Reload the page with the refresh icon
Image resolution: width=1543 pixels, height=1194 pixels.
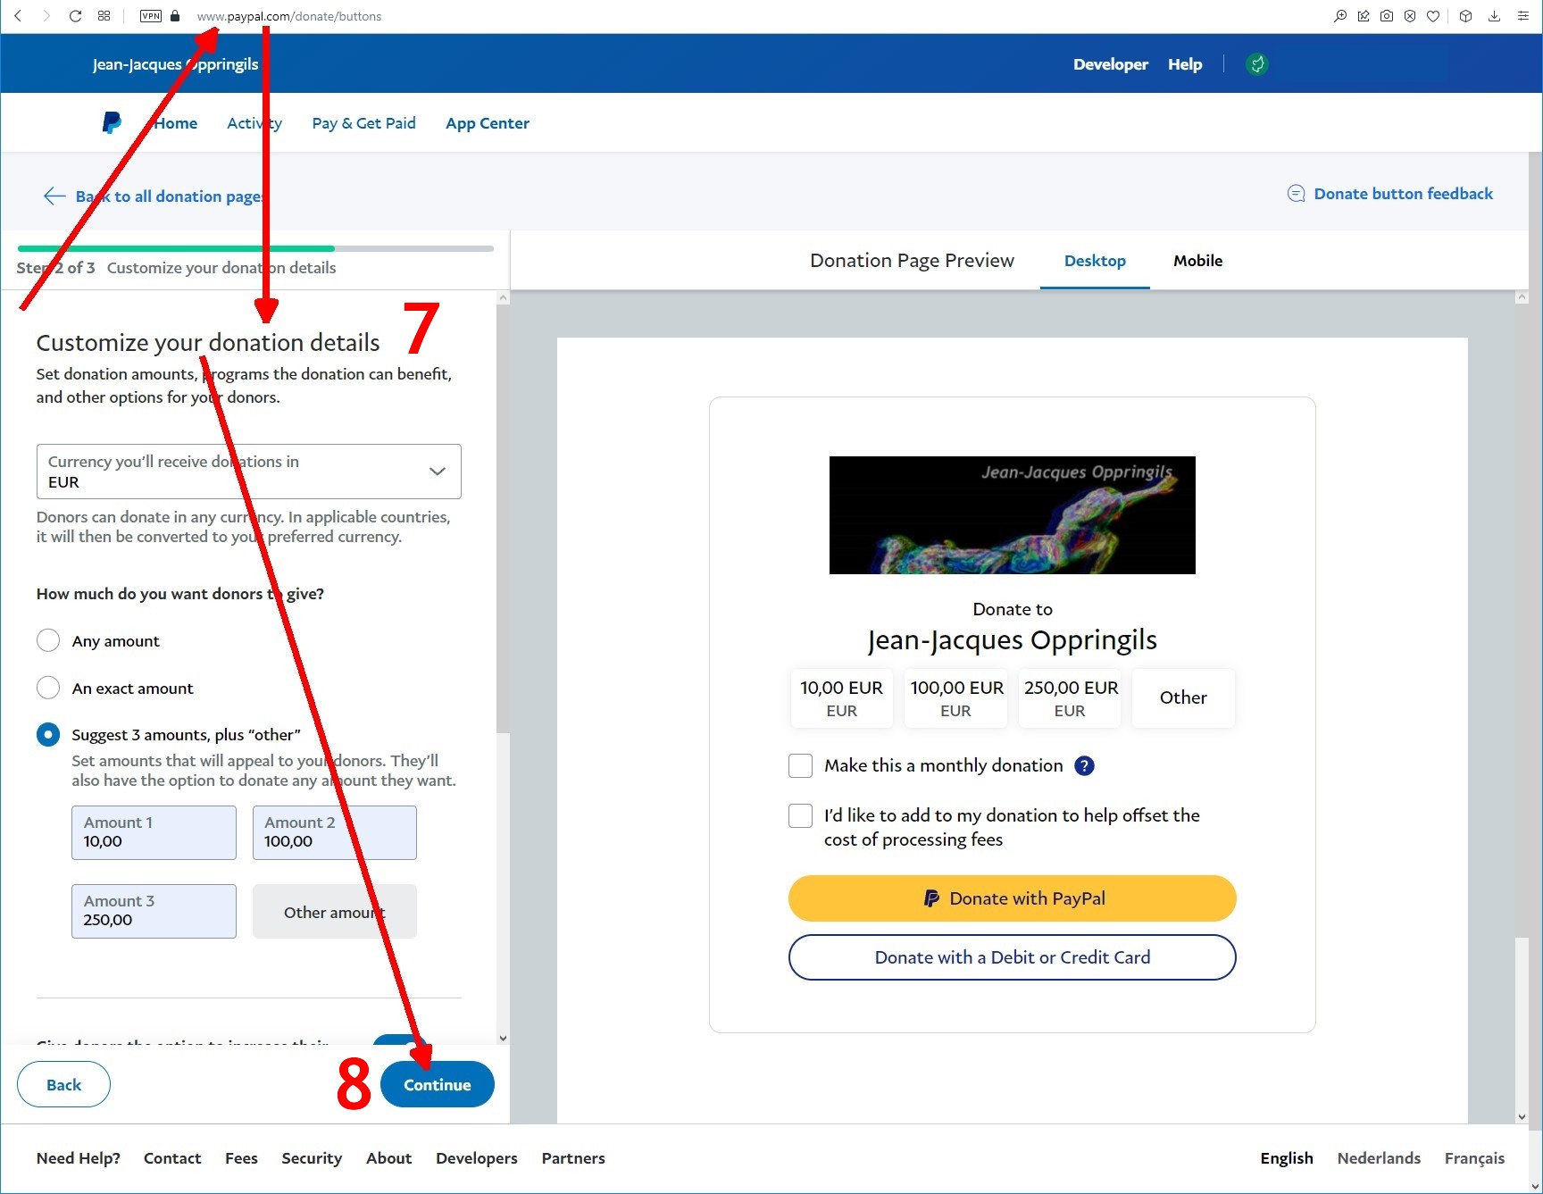[76, 16]
